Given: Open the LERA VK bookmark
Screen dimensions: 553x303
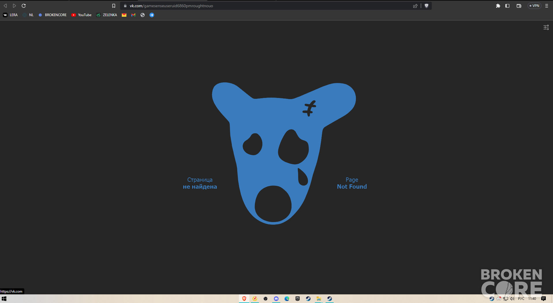Looking at the screenshot, I should click(10, 15).
